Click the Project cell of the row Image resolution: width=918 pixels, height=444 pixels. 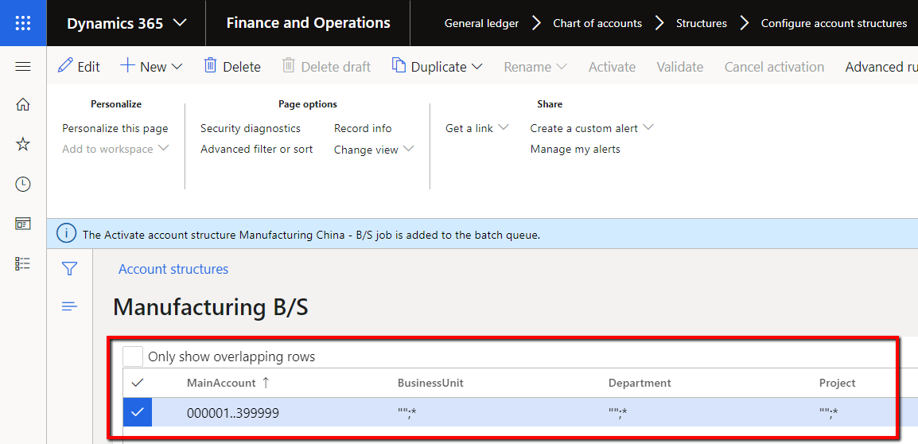(x=828, y=413)
